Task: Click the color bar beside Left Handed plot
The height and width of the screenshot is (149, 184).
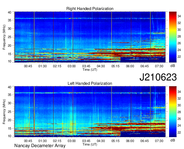Action: point(173,112)
